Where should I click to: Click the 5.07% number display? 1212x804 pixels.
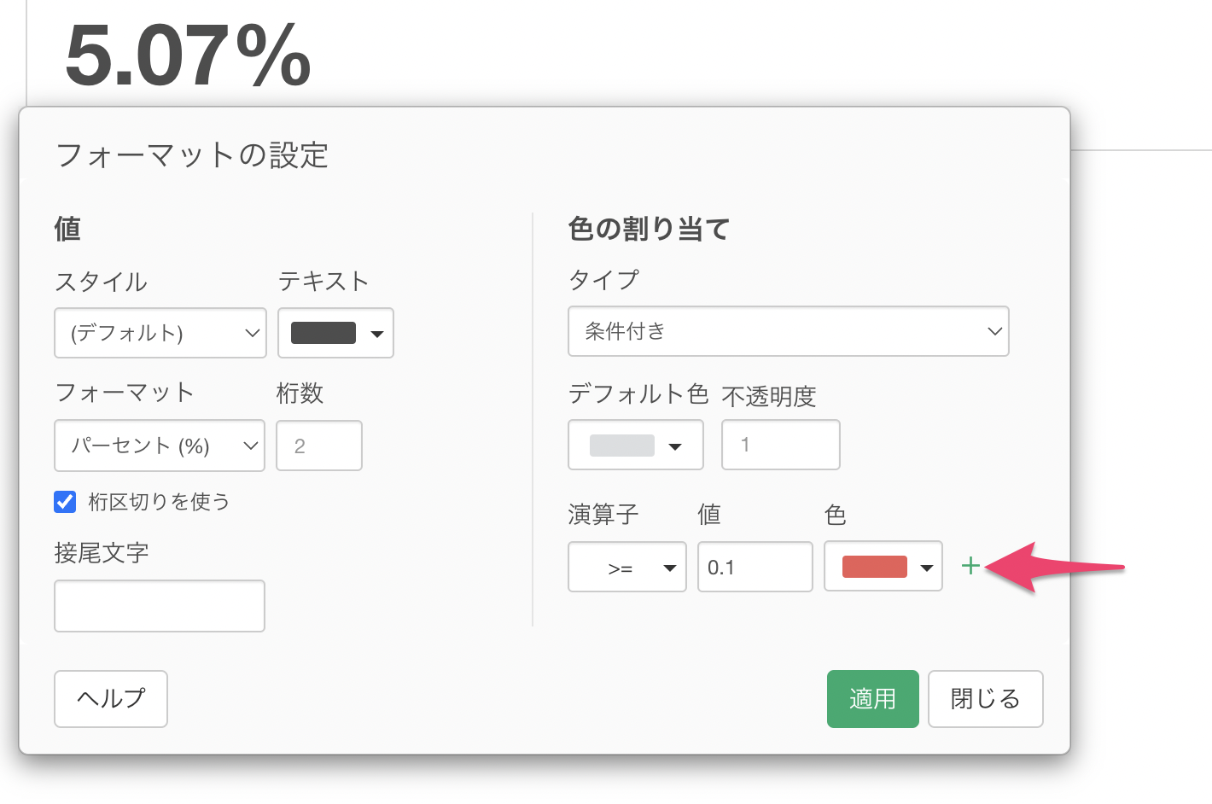[x=188, y=55]
